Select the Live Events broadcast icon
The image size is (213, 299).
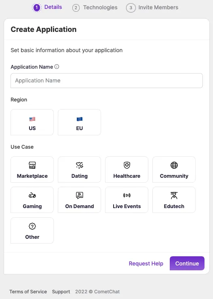pyautogui.click(x=127, y=195)
